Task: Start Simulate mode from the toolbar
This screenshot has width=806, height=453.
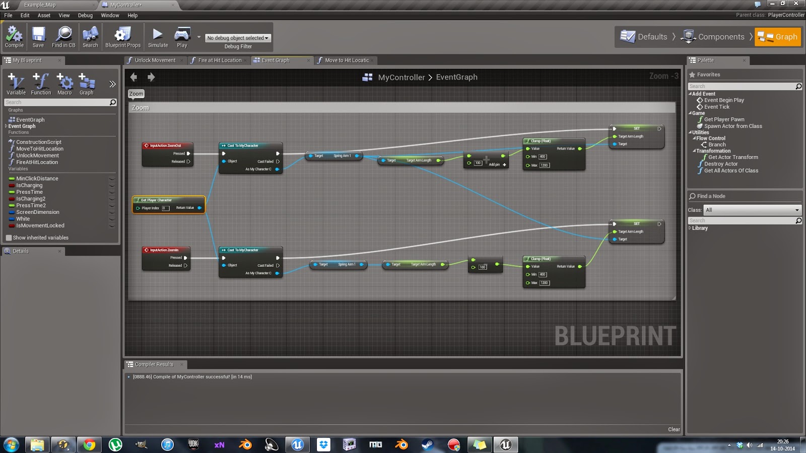Action: (x=158, y=37)
